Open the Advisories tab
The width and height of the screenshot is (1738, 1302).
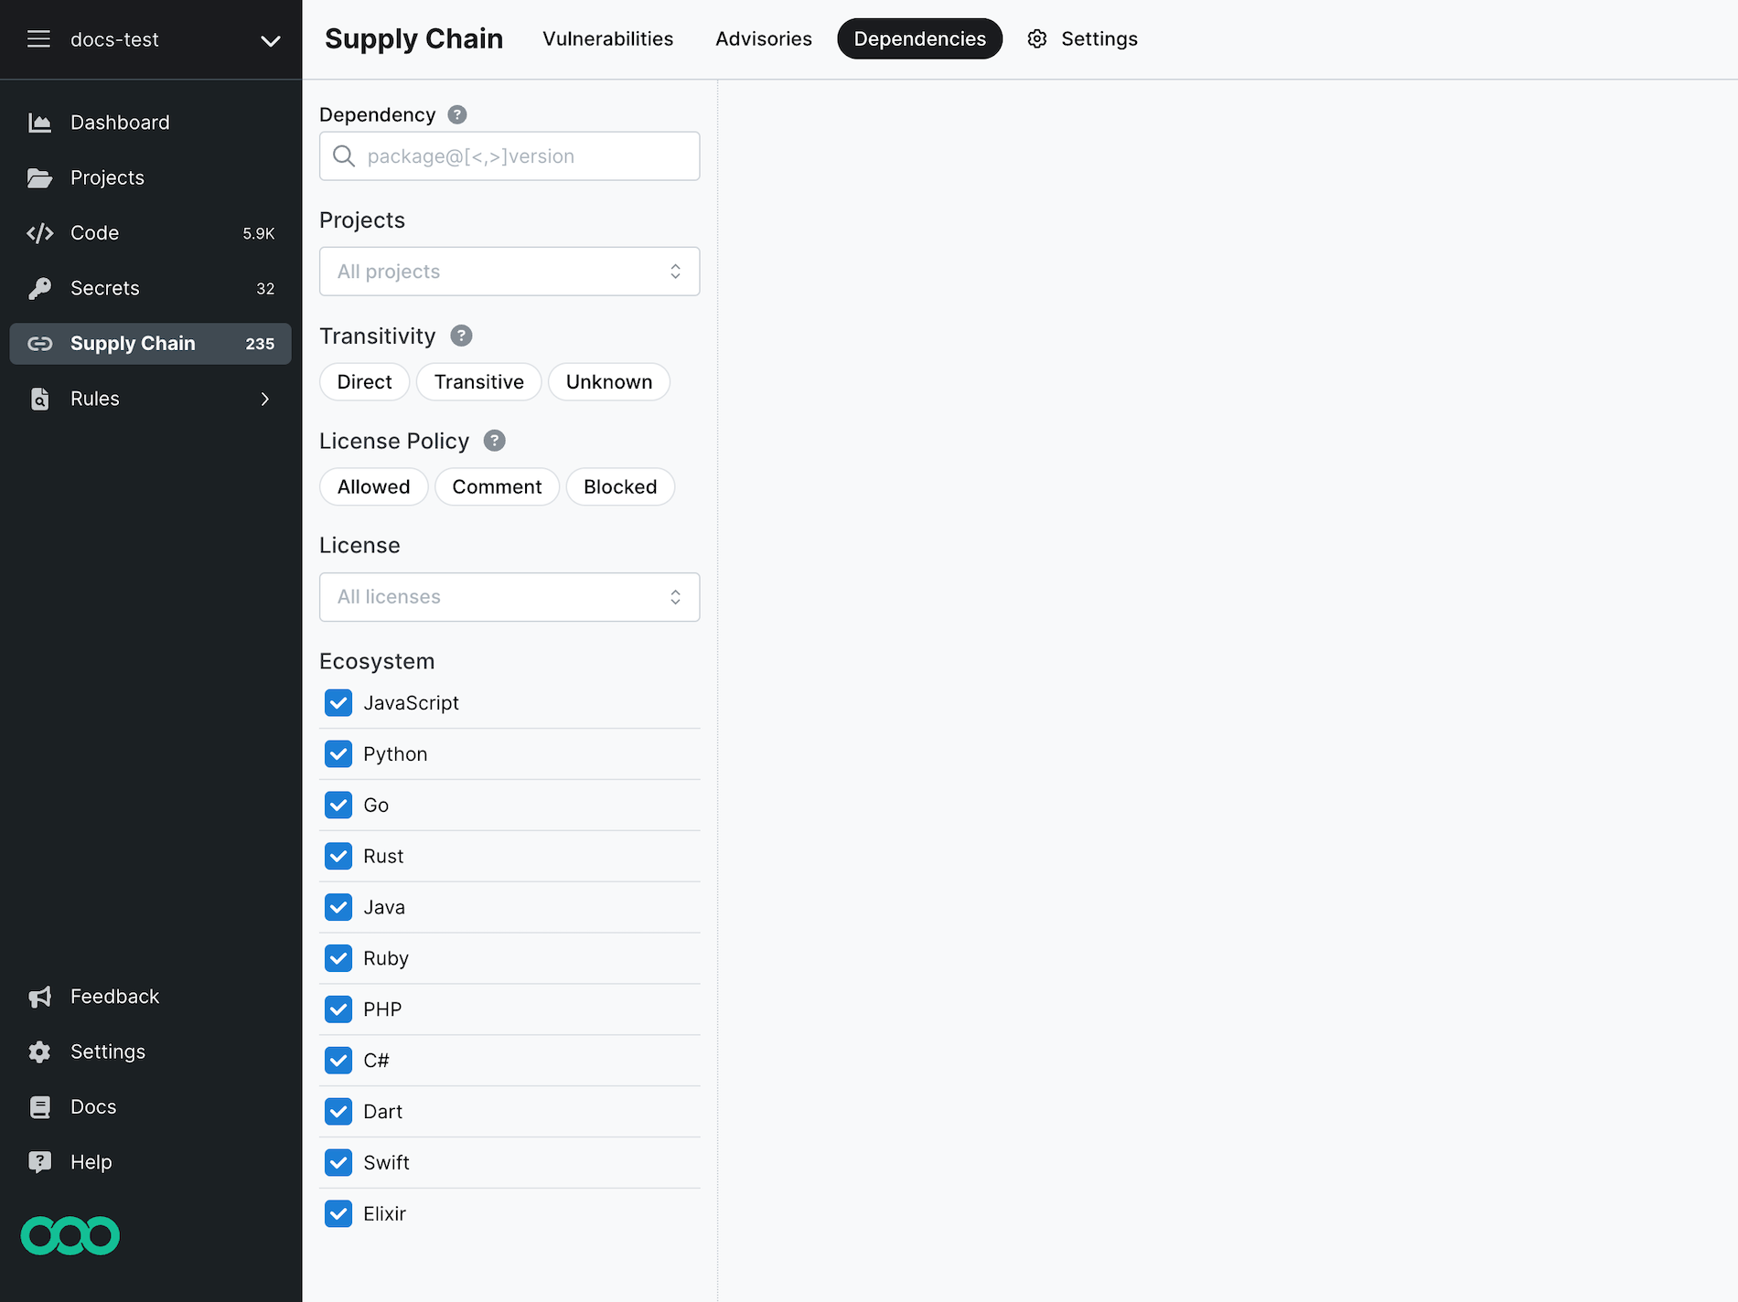(763, 38)
